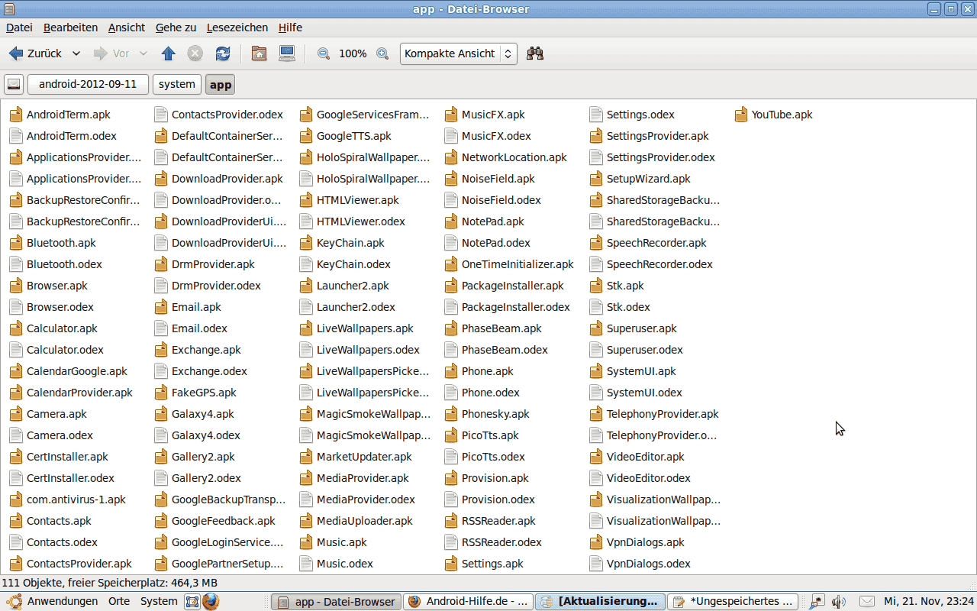Viewport: 977px width, 611px height.
Task: Select the com.antivirus-1.apk package icon
Action: point(16,499)
